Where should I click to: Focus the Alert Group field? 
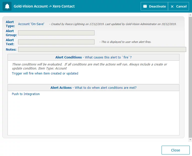56,33
